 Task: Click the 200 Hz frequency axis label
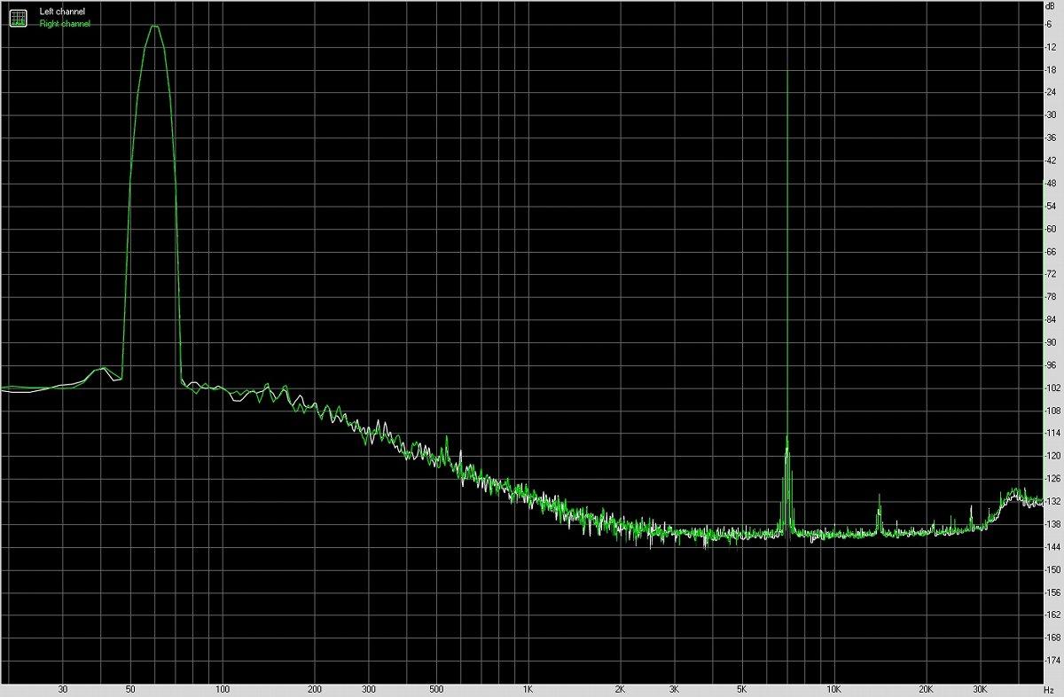point(314,689)
